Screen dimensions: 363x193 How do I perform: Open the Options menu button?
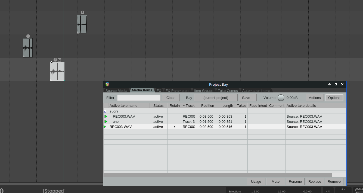tap(334, 98)
